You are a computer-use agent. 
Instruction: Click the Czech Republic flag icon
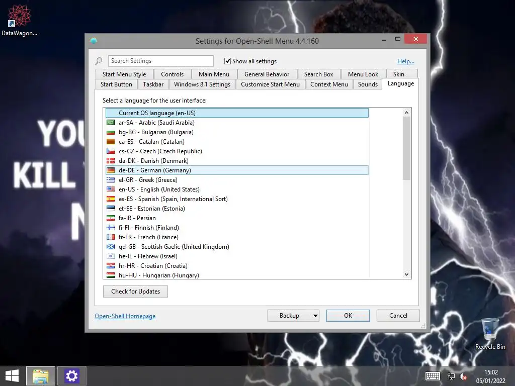(111, 151)
